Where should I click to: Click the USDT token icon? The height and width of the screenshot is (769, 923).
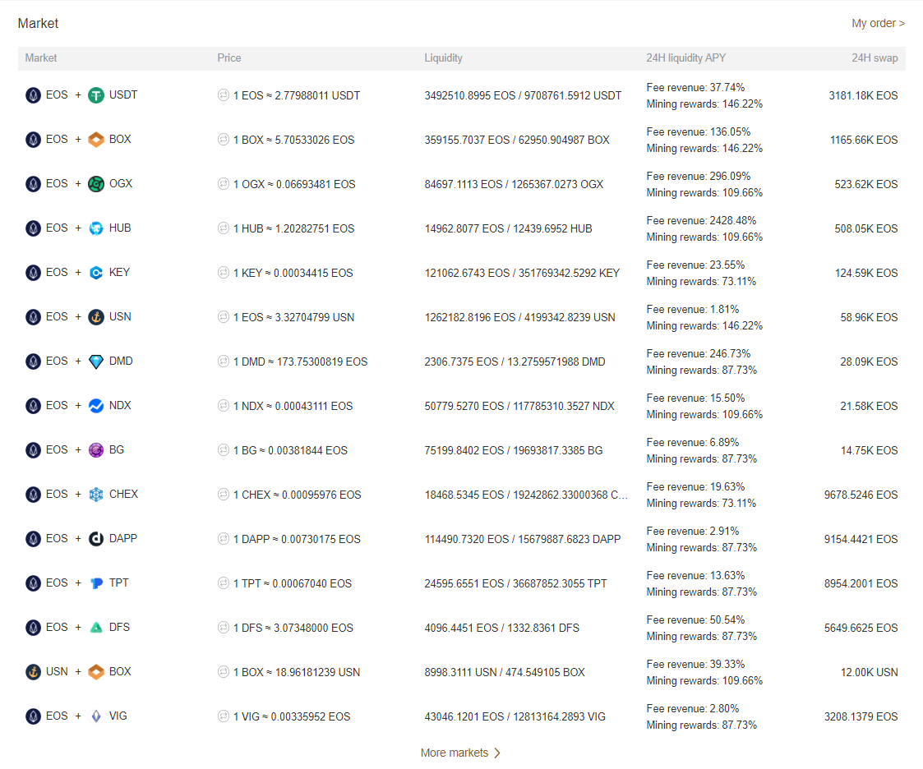click(x=96, y=95)
